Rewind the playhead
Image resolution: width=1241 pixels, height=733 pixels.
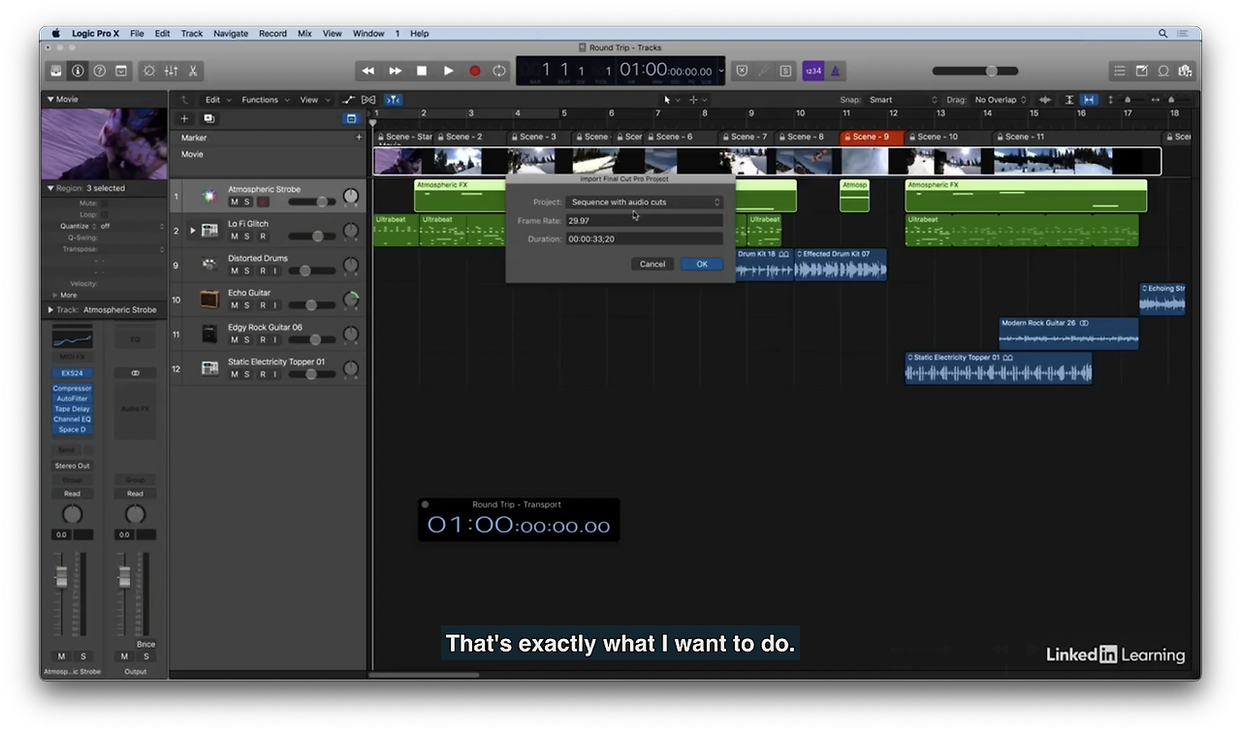367,71
